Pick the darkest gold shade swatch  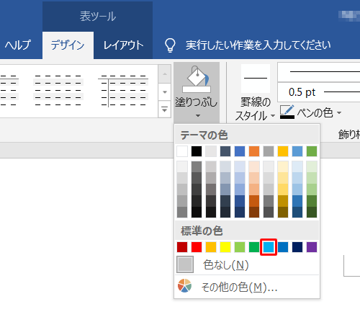(283, 212)
